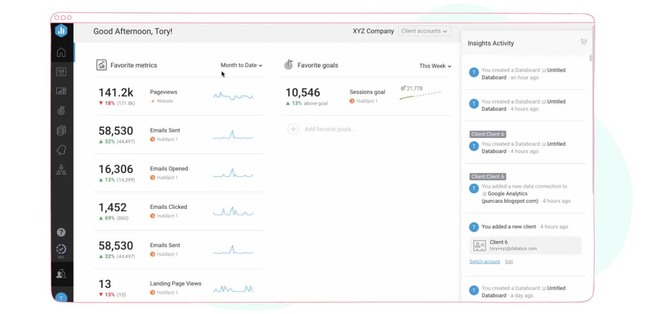Click the 16,306 emails opened value
The image size is (645, 314).
(x=116, y=169)
